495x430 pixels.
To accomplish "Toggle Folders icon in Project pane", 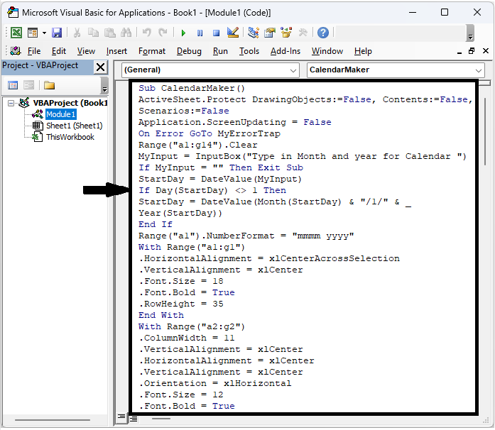I will point(49,85).
